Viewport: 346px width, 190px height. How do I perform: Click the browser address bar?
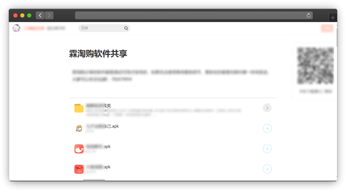pos(194,16)
